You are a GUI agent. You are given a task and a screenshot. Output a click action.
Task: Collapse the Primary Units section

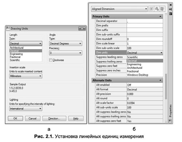click(x=160, y=16)
